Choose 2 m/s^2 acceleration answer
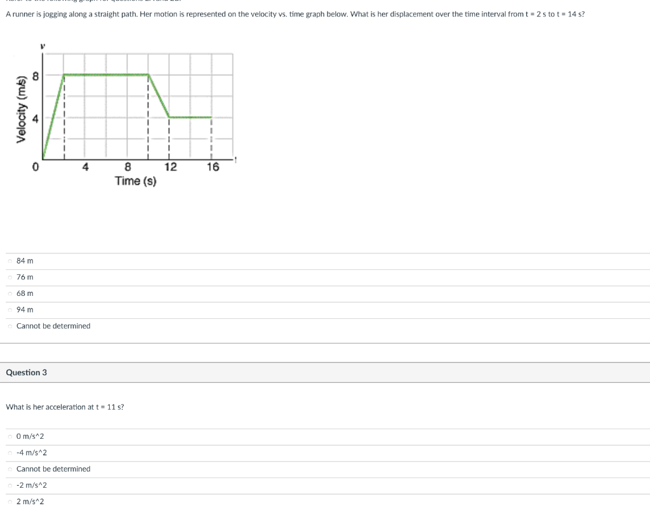650x515 pixels. click(10, 502)
